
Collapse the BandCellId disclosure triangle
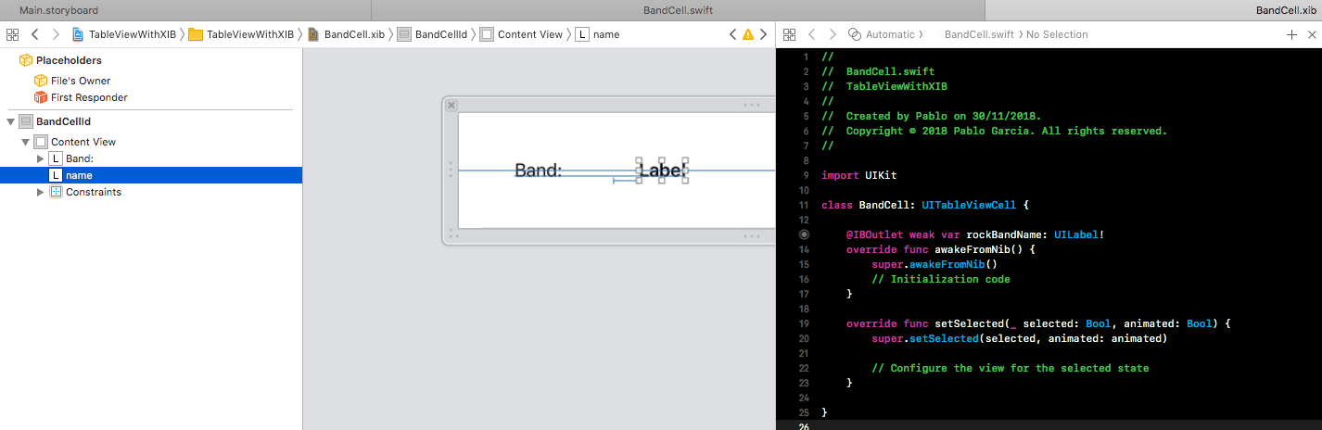pyautogui.click(x=10, y=121)
